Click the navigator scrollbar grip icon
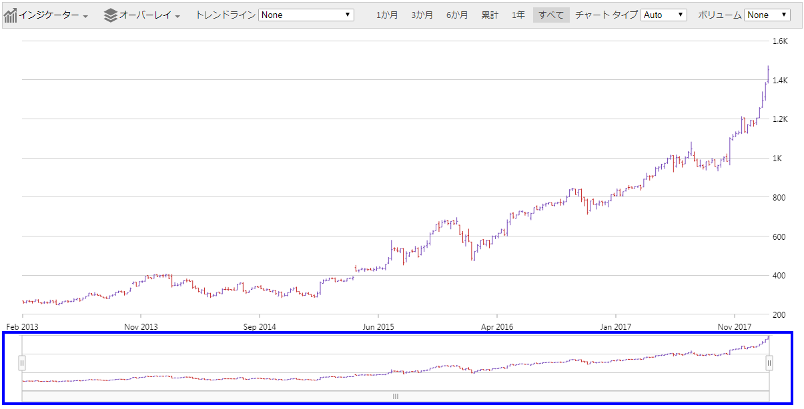 pyautogui.click(x=395, y=396)
